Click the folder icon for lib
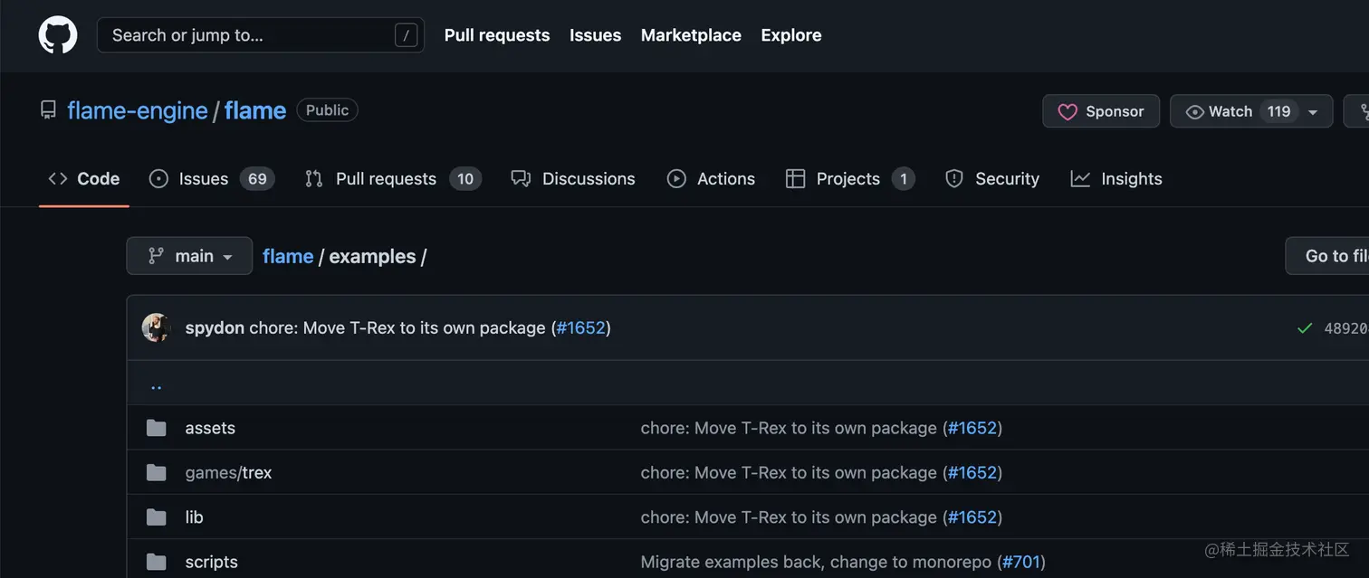The width and height of the screenshot is (1369, 578). point(157,516)
